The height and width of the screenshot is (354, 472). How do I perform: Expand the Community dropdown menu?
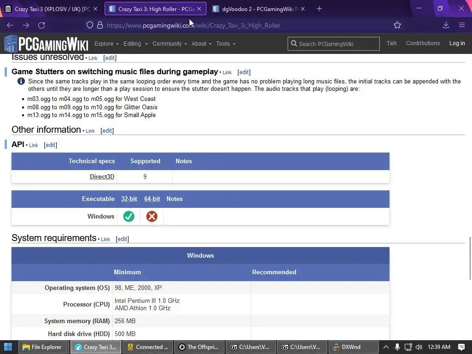170,44
